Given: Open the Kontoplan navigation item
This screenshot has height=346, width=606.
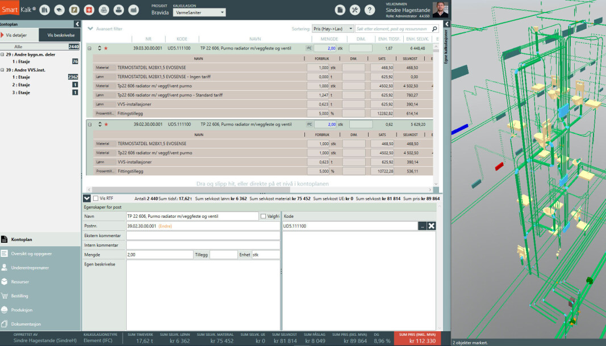Looking at the screenshot, I should pyautogui.click(x=40, y=239).
